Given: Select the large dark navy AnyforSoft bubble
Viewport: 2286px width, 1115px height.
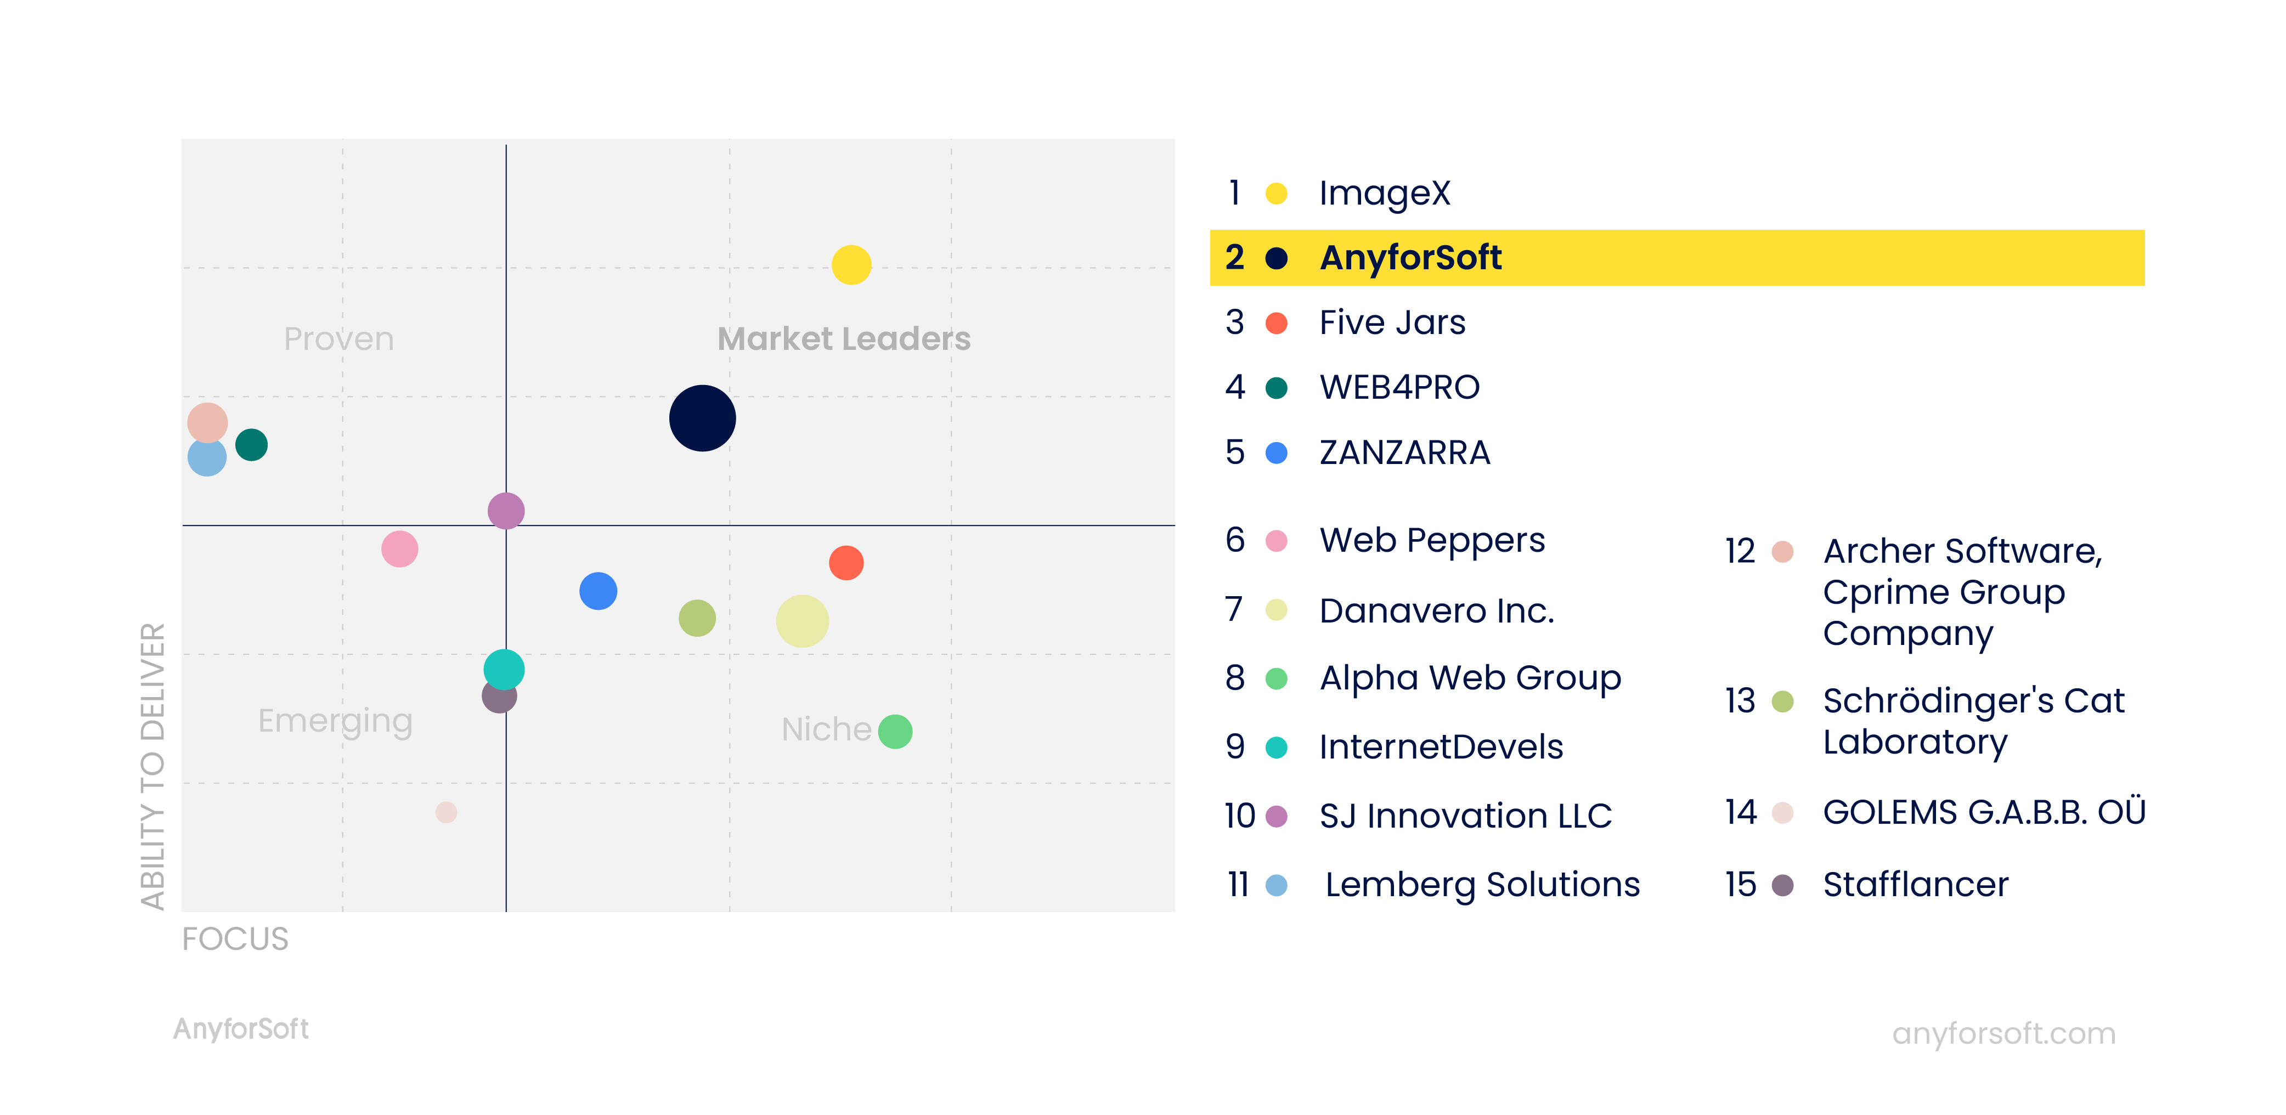Looking at the screenshot, I should tap(702, 418).
